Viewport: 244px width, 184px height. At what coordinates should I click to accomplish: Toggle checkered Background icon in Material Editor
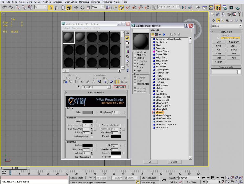click(127, 42)
